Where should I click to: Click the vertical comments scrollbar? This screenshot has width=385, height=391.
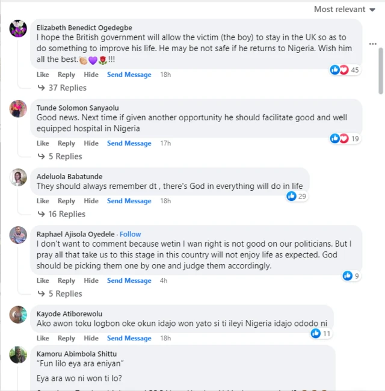point(380,72)
